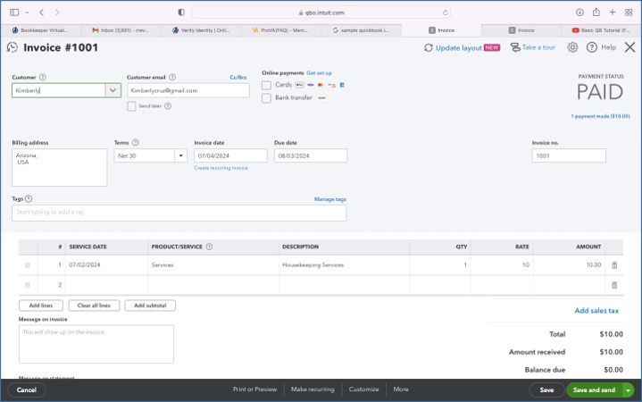Open the settings gear icon

coord(572,47)
